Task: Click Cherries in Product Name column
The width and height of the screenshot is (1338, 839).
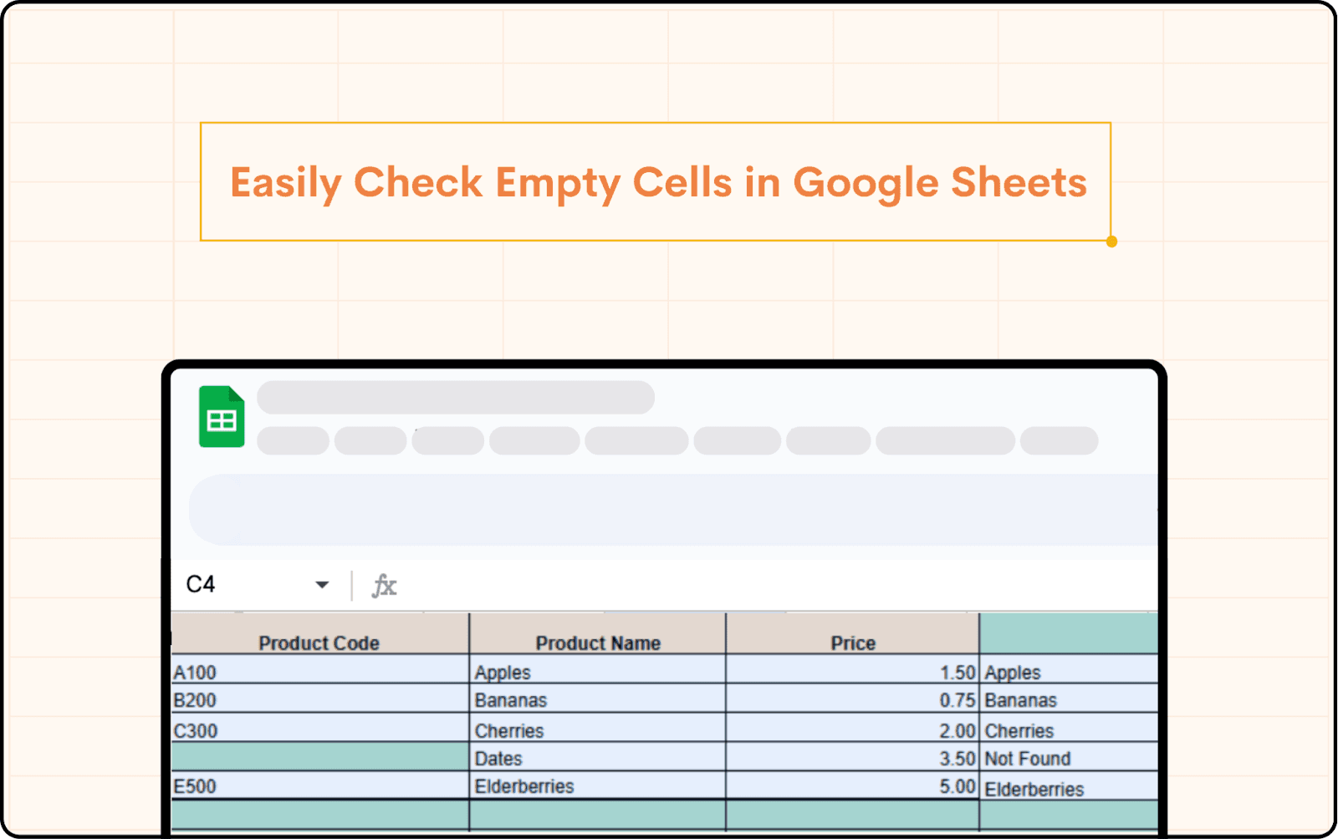Action: [598, 728]
